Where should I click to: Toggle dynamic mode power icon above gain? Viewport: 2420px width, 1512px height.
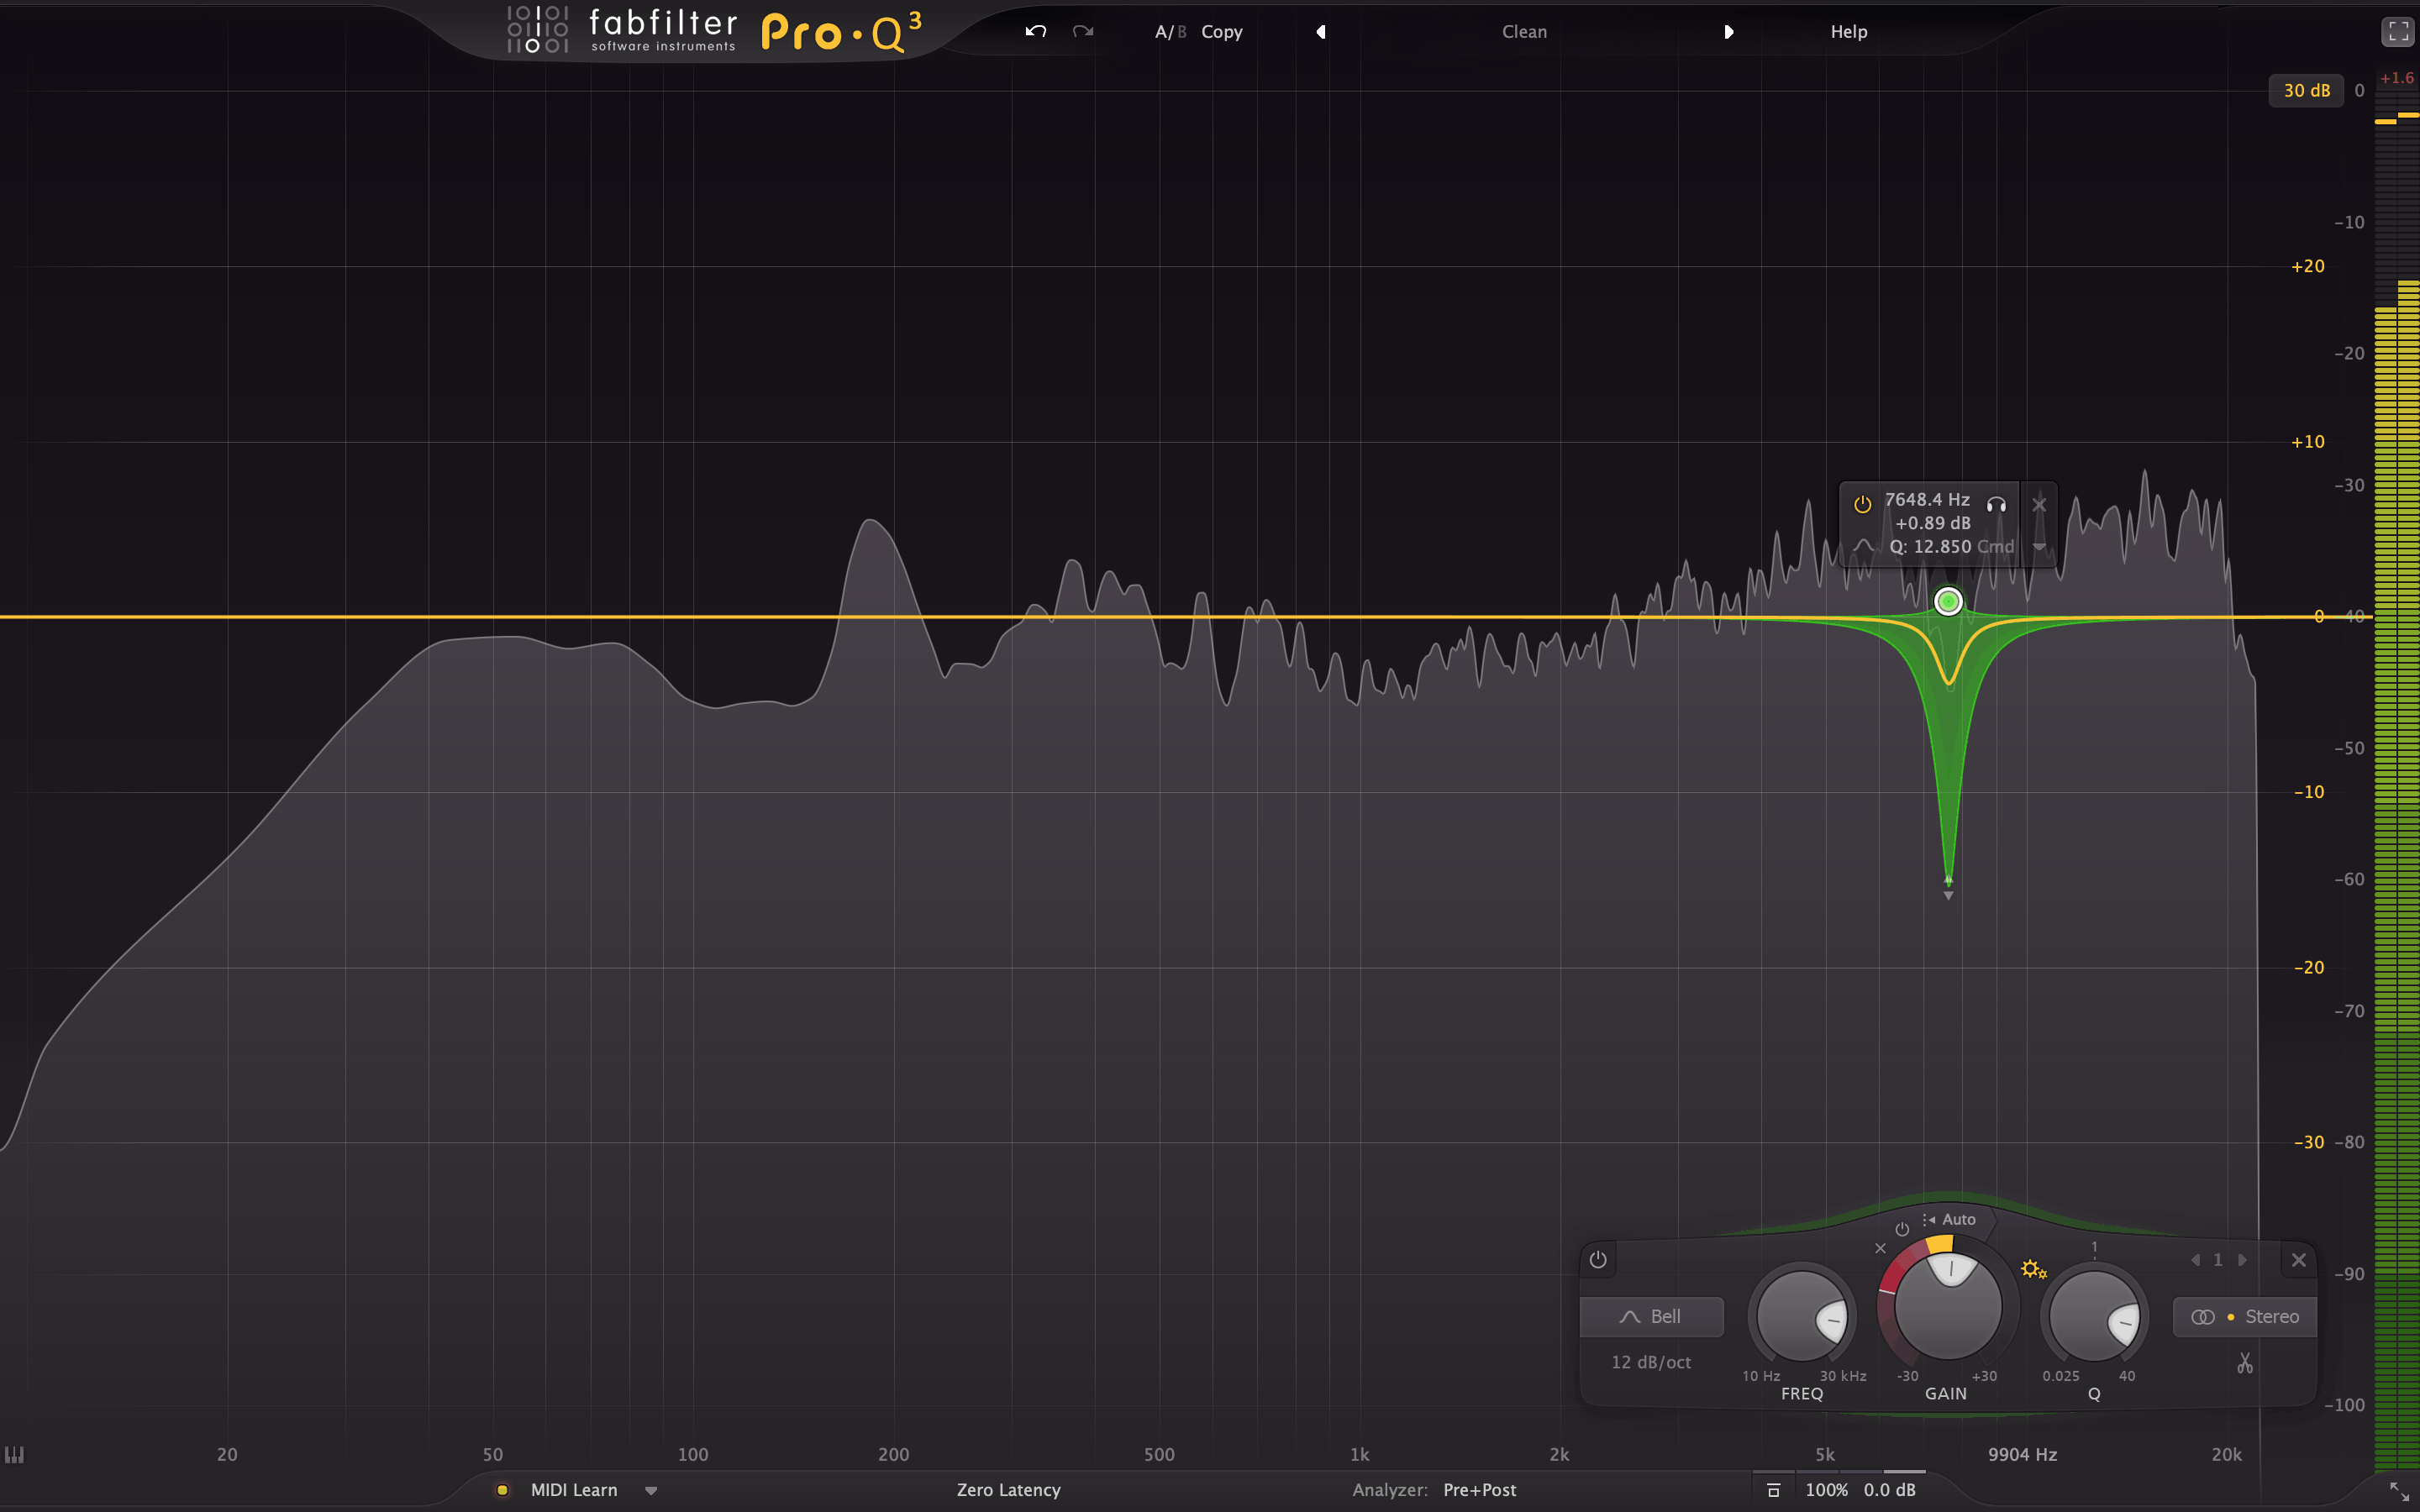(1902, 1229)
